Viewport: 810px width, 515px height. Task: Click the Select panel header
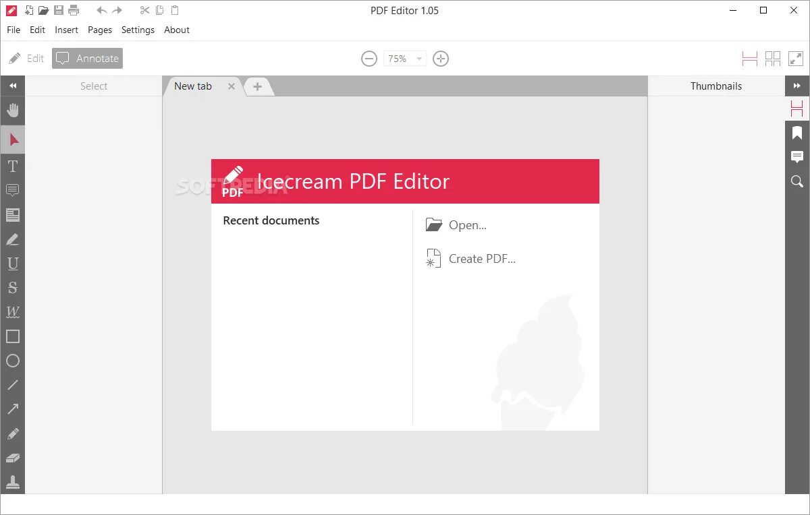pos(94,86)
